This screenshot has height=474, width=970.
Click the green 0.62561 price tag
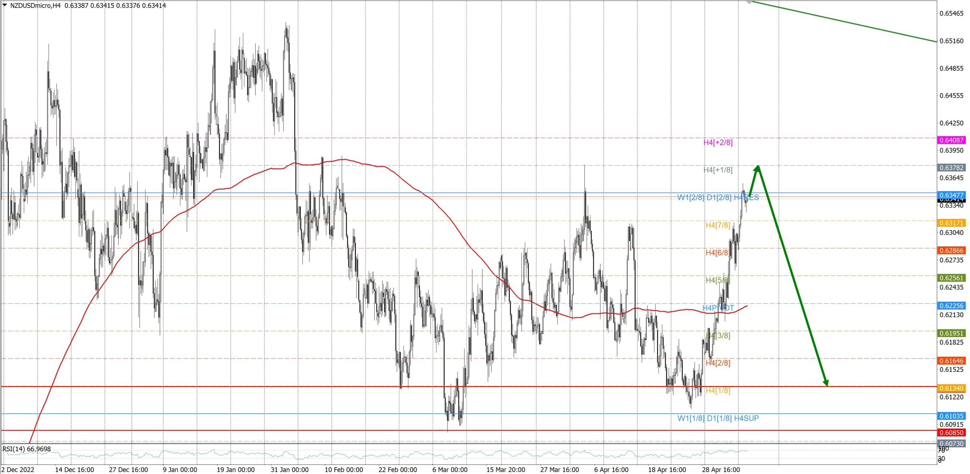(x=951, y=278)
